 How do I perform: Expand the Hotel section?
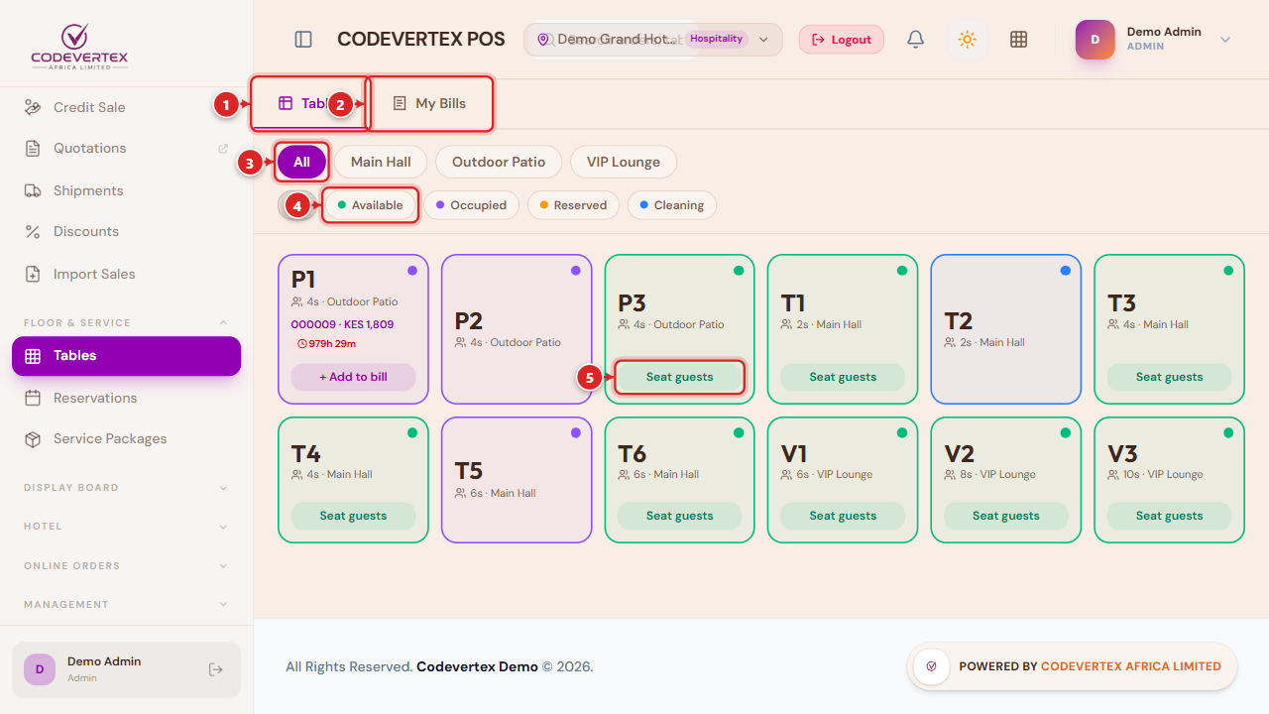point(127,527)
